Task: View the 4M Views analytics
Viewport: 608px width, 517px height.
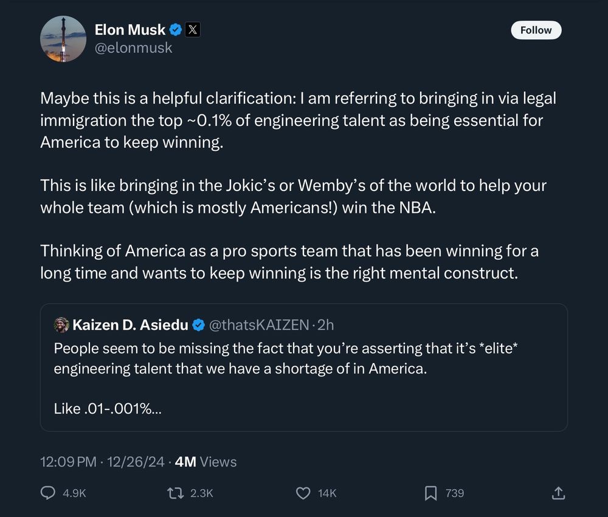Action: 206,462
